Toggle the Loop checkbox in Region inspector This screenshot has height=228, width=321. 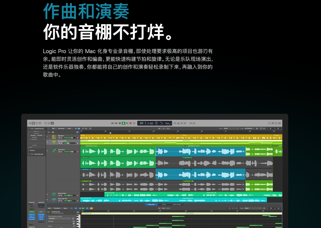click(38, 133)
